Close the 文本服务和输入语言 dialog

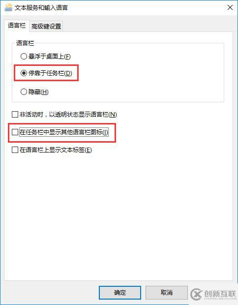pos(230,7)
